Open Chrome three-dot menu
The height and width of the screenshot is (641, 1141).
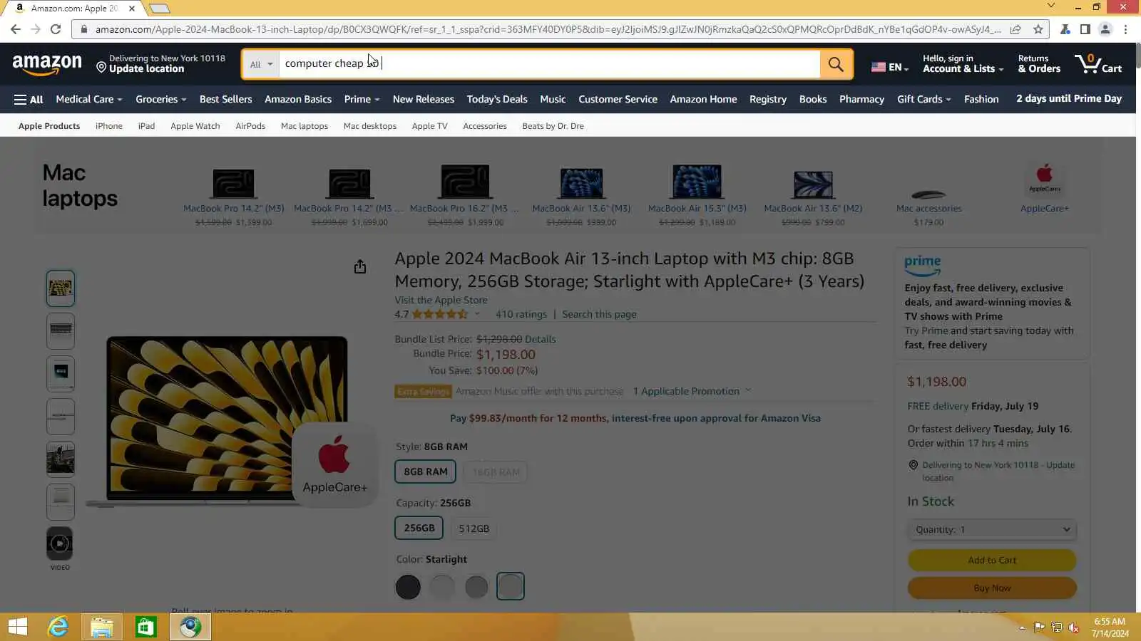[x=1125, y=29]
